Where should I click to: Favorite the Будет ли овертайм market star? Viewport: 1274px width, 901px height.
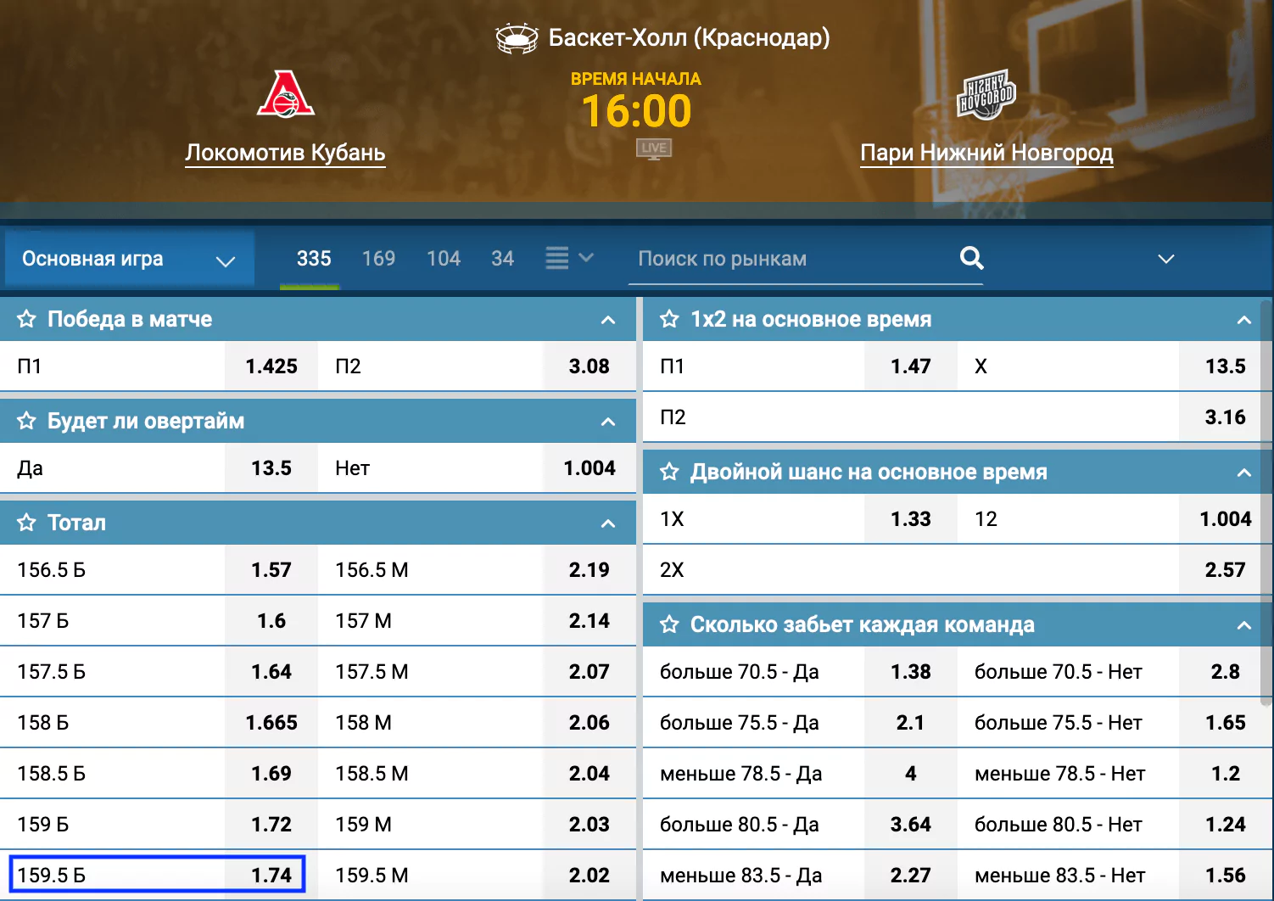pyautogui.click(x=27, y=421)
